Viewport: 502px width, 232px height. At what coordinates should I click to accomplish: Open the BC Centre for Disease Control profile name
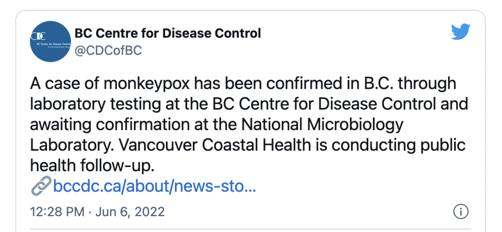[x=167, y=33]
